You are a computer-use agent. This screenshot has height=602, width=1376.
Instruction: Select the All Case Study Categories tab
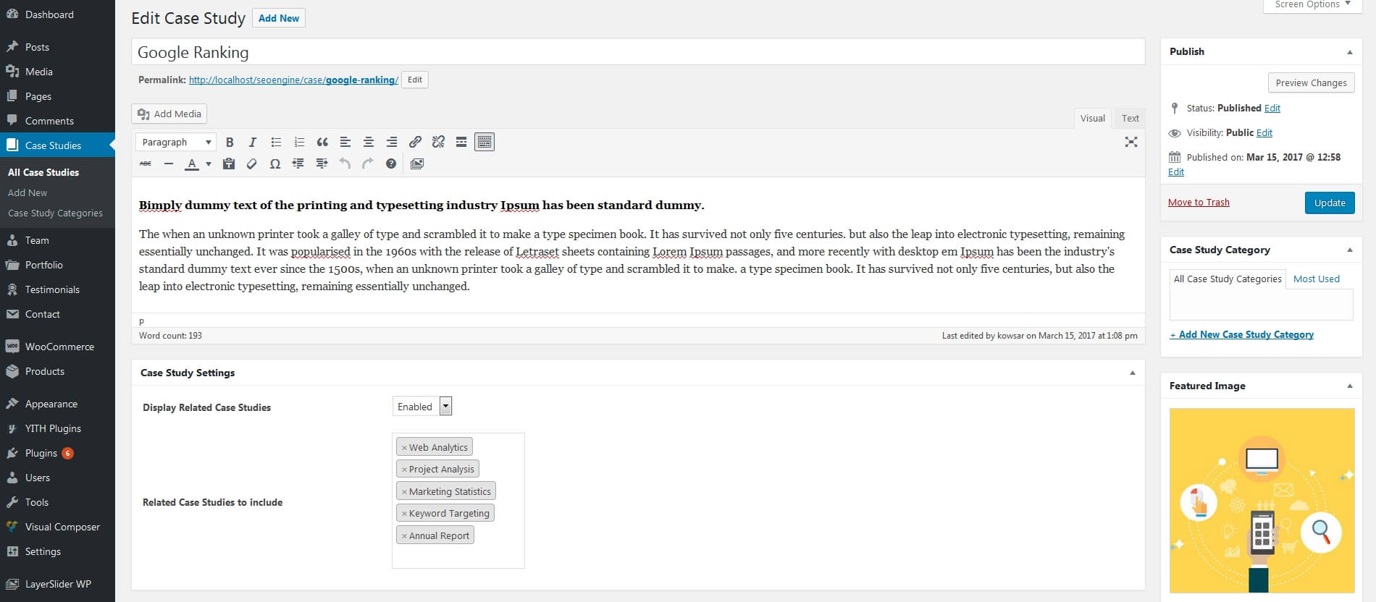(1228, 279)
